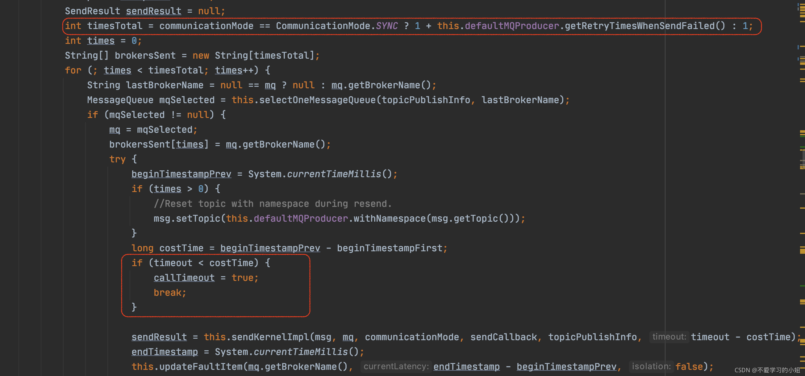Screen dimensions: 805x376
Task: Click 'false' argument in updateFaultItem call
Action: (689, 367)
